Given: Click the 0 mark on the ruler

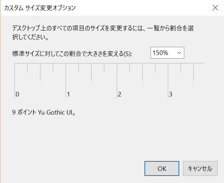Looking at the screenshot, I should point(17,94).
